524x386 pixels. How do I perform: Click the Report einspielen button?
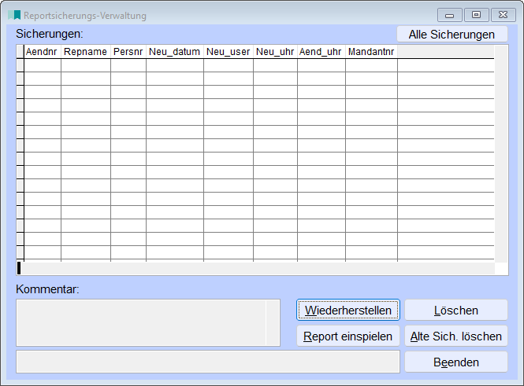tap(348, 336)
